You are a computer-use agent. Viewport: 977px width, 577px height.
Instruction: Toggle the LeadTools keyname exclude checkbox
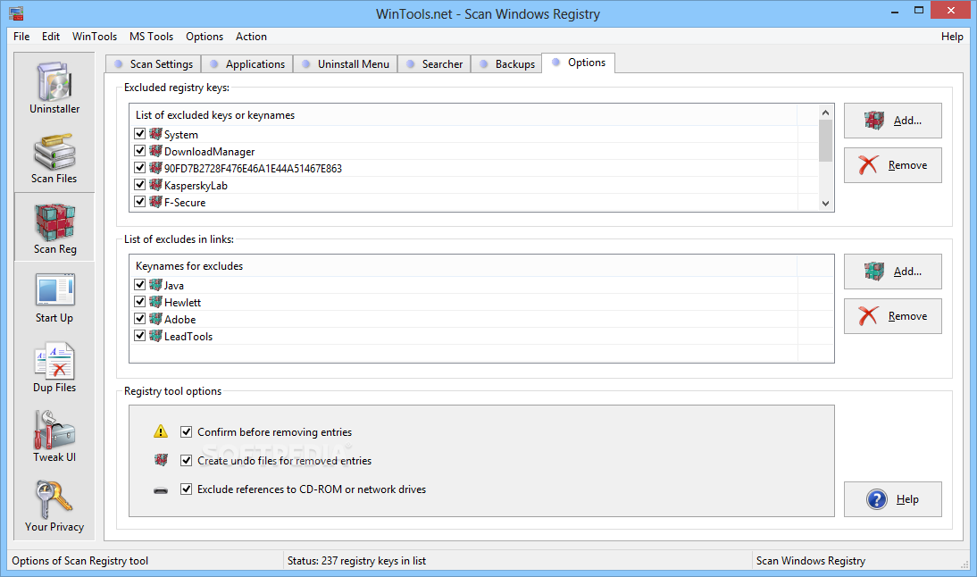pyautogui.click(x=139, y=336)
